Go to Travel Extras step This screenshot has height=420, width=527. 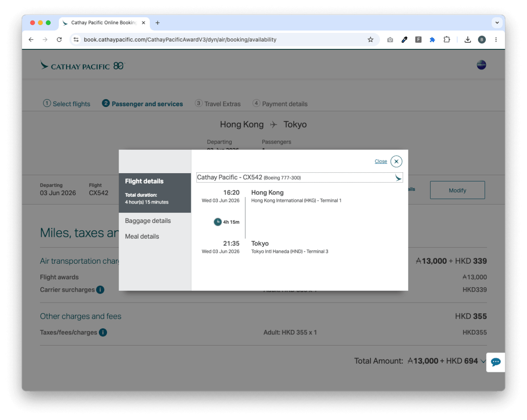coord(218,104)
